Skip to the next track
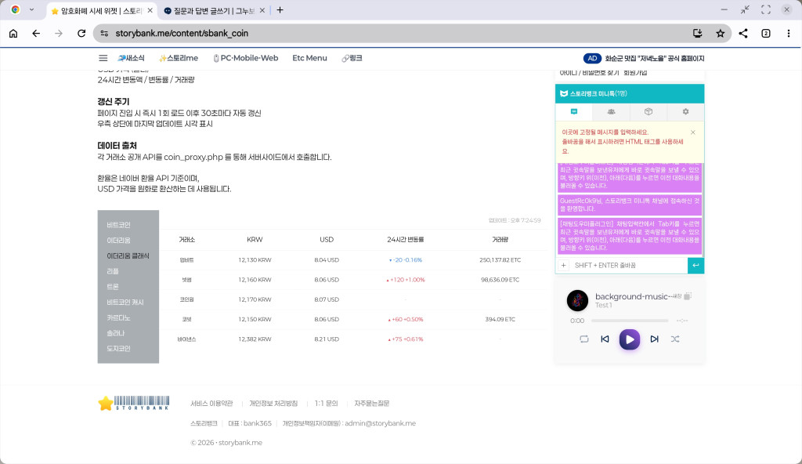802x464 pixels. [x=654, y=339]
